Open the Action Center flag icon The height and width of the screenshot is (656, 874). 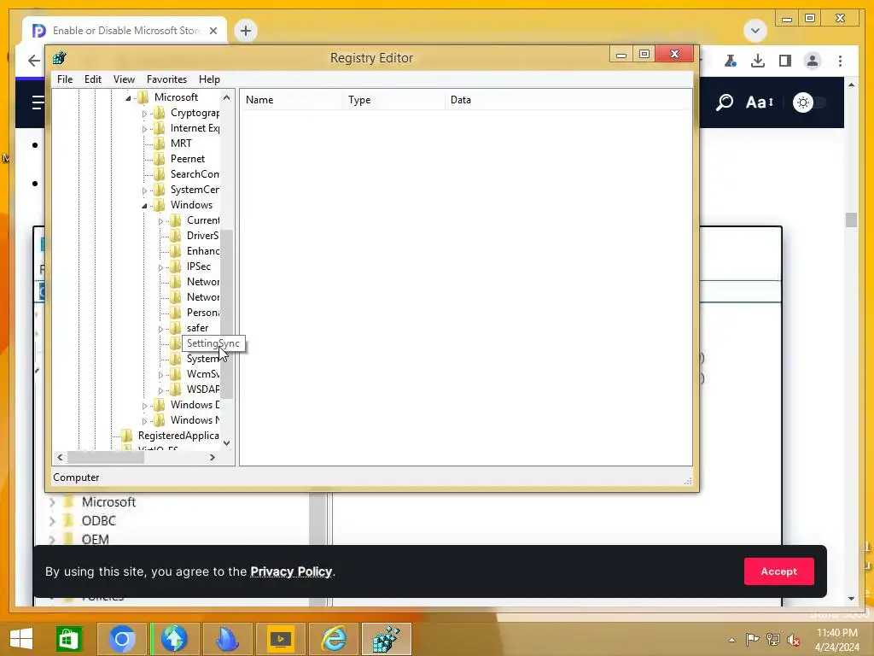point(752,639)
